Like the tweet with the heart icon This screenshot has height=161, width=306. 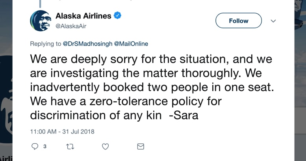click(x=106, y=146)
